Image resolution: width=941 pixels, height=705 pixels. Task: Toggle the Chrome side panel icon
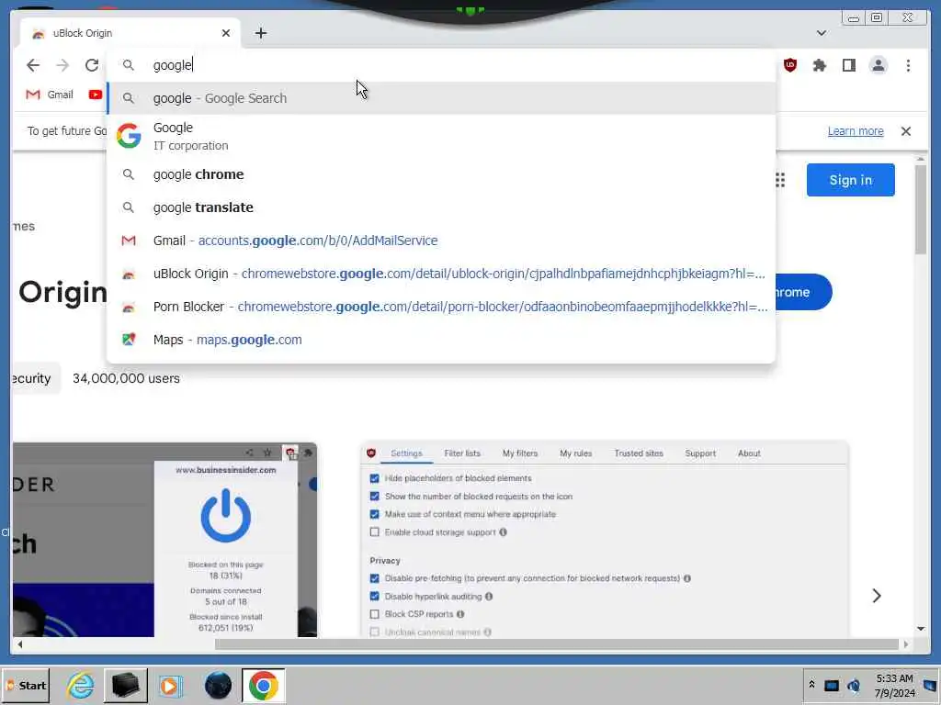[848, 65]
